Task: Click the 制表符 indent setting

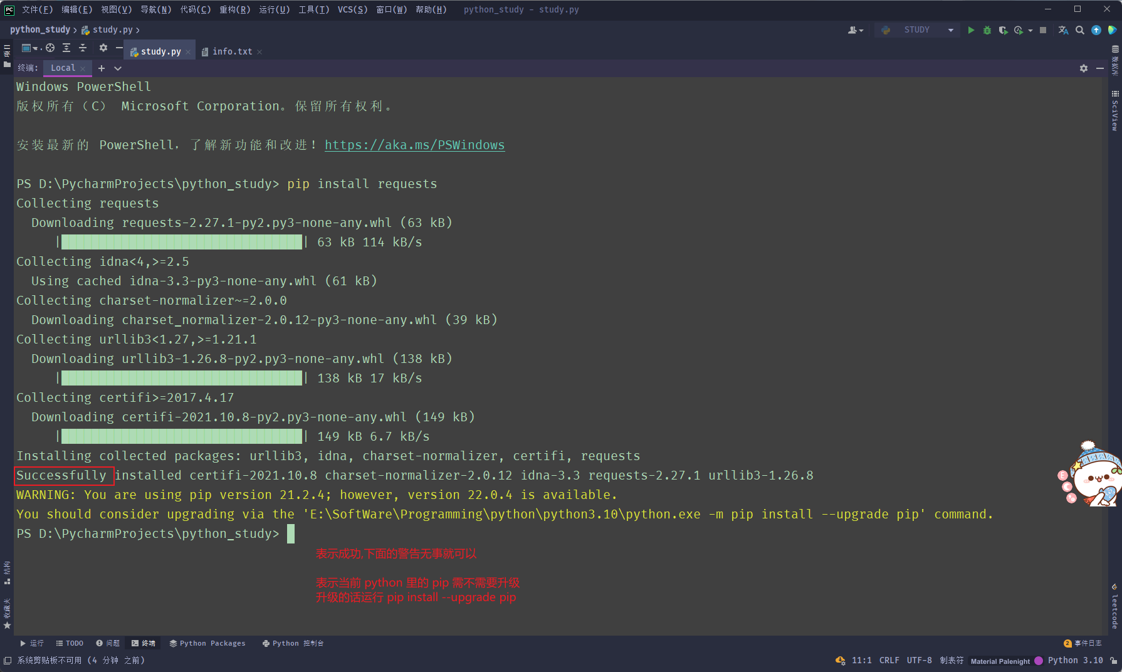Action: (952, 660)
